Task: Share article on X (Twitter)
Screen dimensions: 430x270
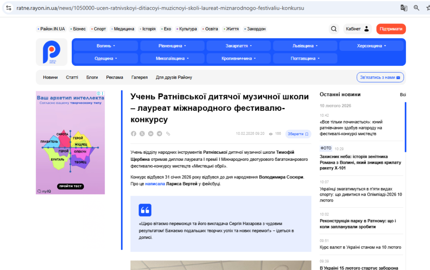Action: point(142,134)
